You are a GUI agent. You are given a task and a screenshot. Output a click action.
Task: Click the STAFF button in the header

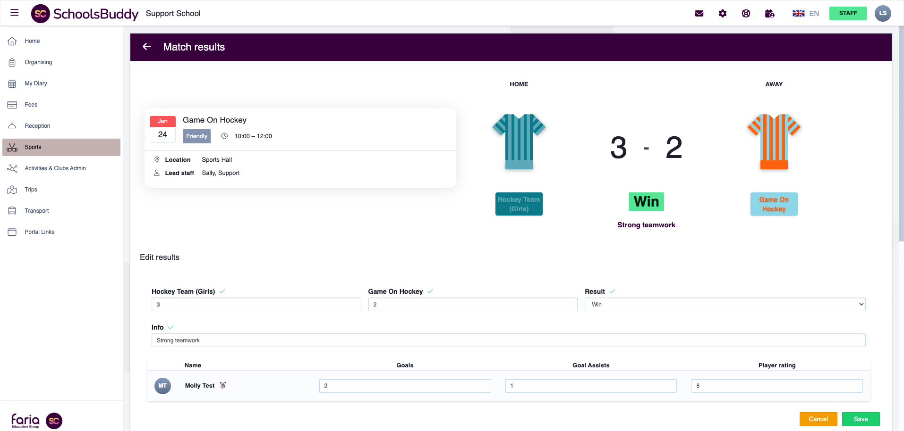pyautogui.click(x=848, y=13)
